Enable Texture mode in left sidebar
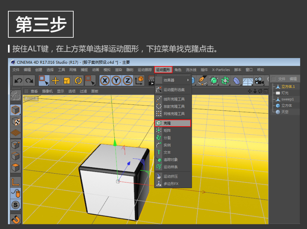 pyautogui.click(x=15, y=122)
